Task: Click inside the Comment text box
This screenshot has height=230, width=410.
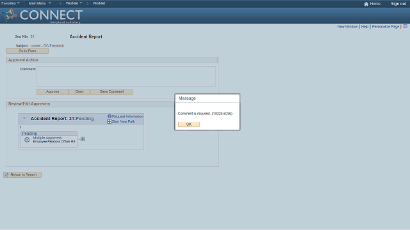Action: (x=126, y=76)
